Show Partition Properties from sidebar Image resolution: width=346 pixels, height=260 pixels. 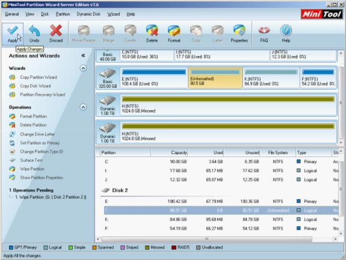coord(42,178)
